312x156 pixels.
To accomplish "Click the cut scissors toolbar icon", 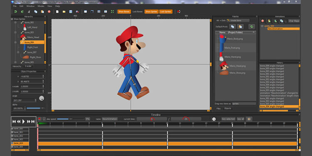I will (x=29, y=12).
